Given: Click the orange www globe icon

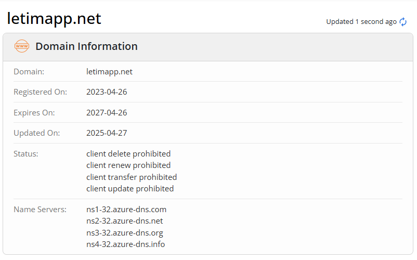Looking at the screenshot, I should coord(22,46).
